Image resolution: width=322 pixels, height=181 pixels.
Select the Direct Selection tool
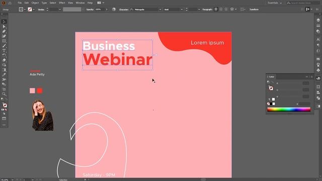click(x=4, y=27)
